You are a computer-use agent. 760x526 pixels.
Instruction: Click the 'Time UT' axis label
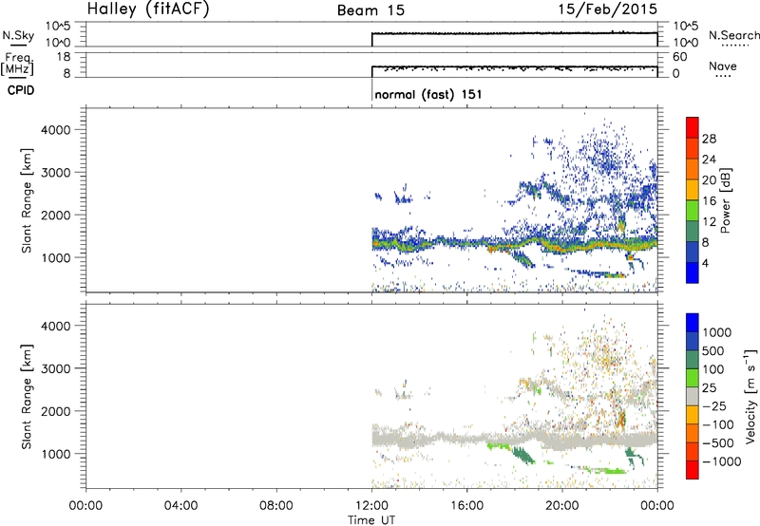(x=371, y=520)
